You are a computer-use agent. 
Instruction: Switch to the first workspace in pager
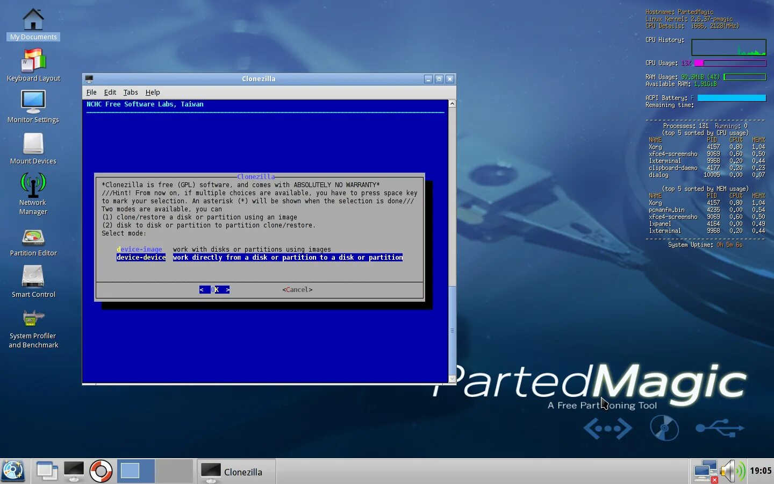(x=136, y=471)
